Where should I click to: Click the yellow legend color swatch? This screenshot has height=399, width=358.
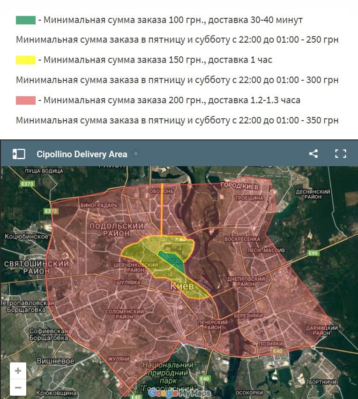click(26, 60)
